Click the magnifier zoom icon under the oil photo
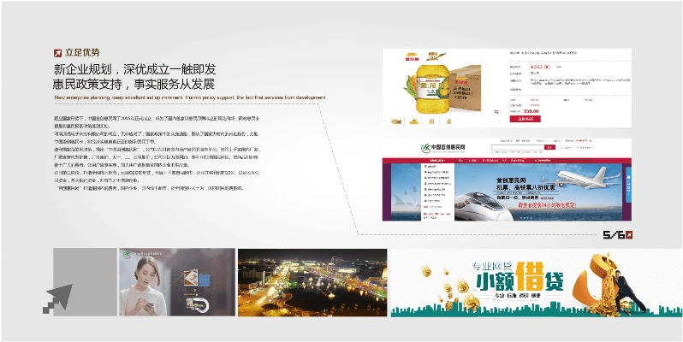 pos(496,112)
